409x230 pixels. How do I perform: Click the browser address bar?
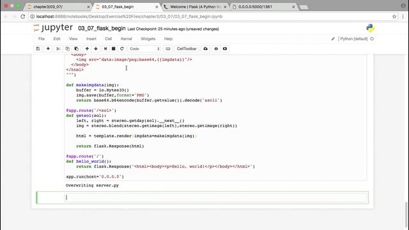tap(213, 17)
